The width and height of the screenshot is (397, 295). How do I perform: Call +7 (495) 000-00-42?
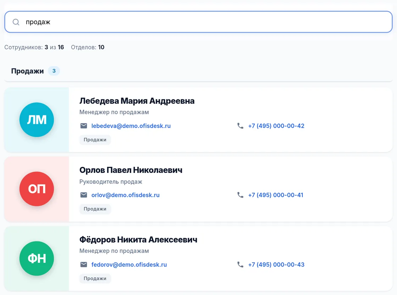click(276, 126)
